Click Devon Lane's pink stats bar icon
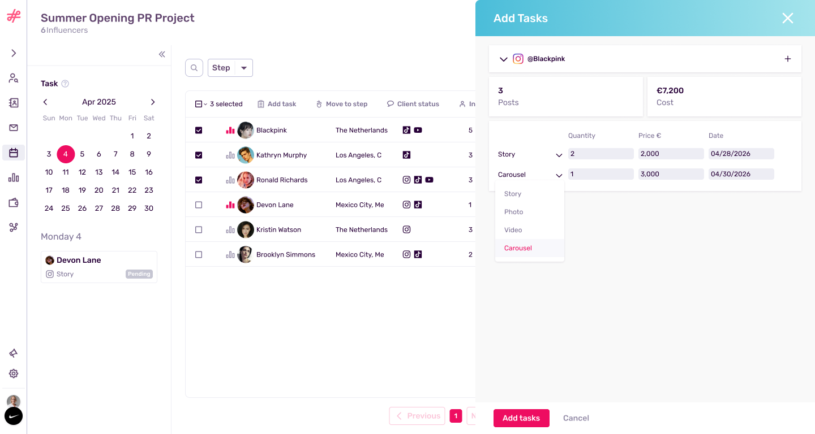The width and height of the screenshot is (815, 434). [230, 205]
